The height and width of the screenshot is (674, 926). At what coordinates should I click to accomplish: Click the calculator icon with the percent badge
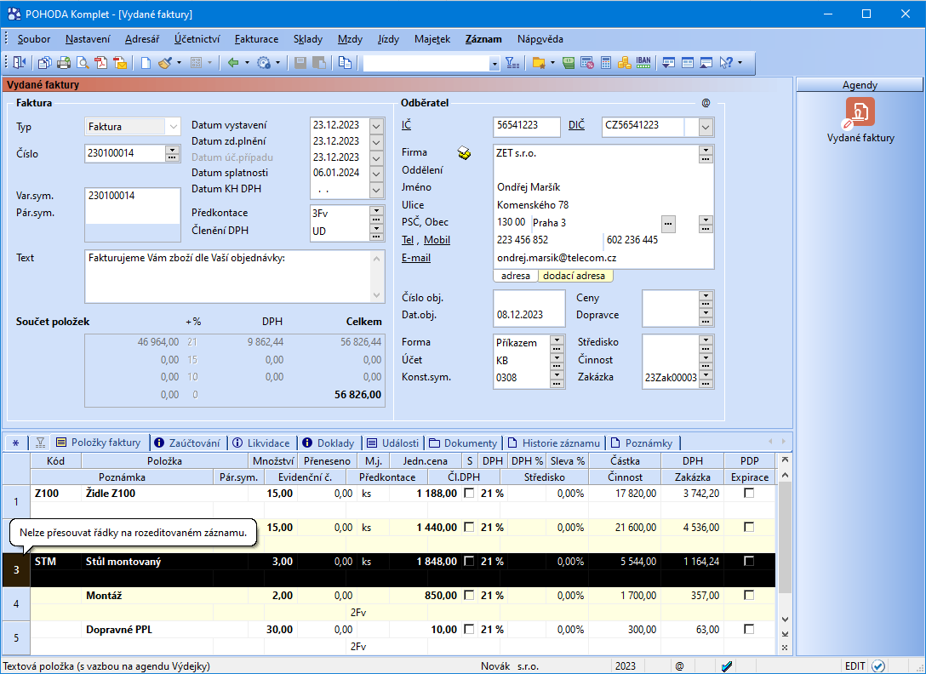[587, 63]
